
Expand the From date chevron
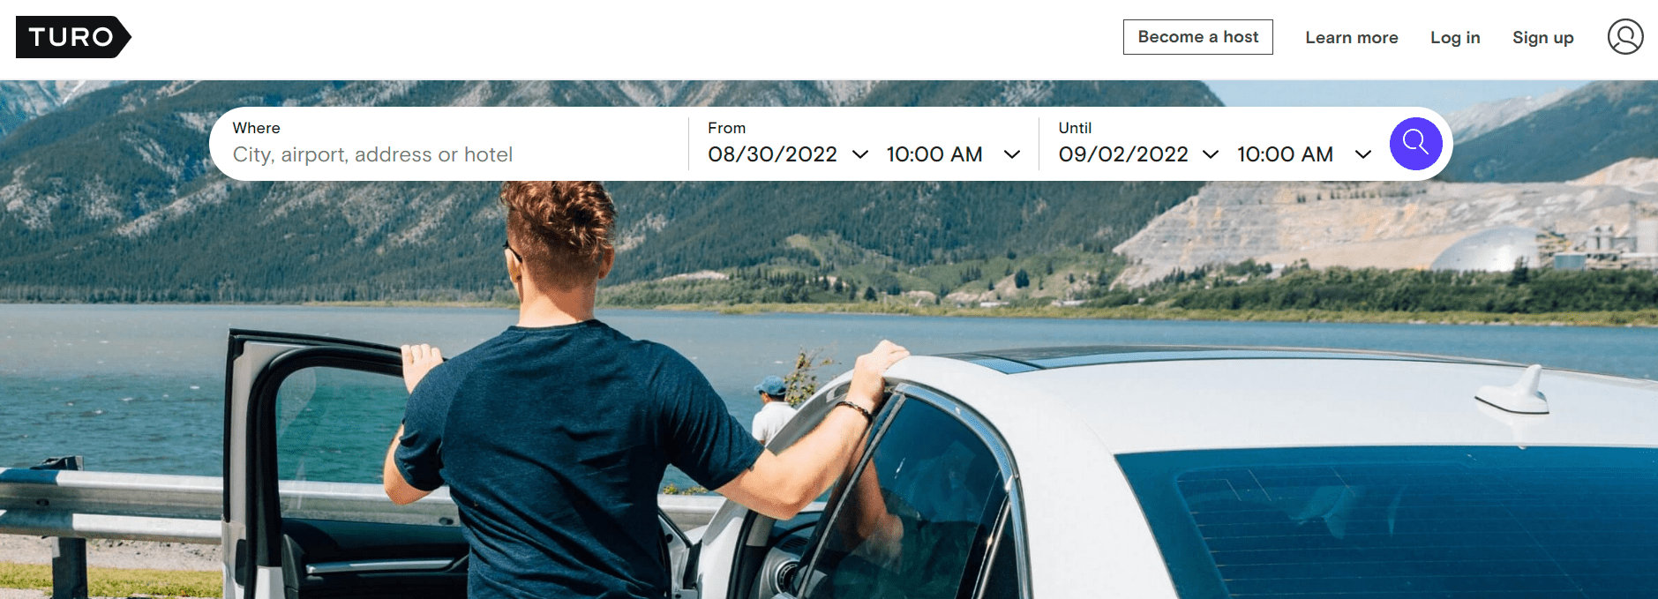coord(860,154)
